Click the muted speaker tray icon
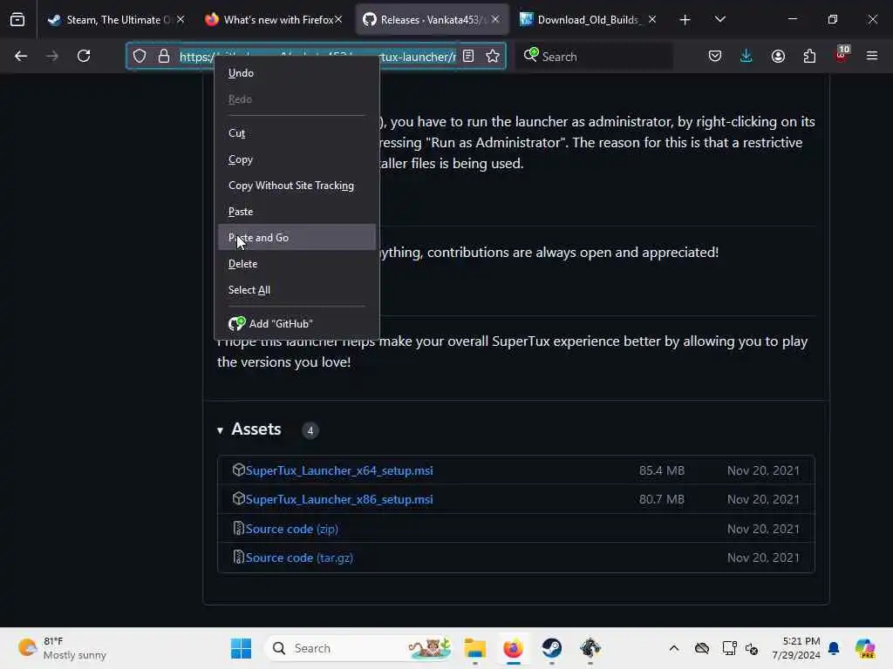Screen dimensions: 893x669 [x=752, y=649]
